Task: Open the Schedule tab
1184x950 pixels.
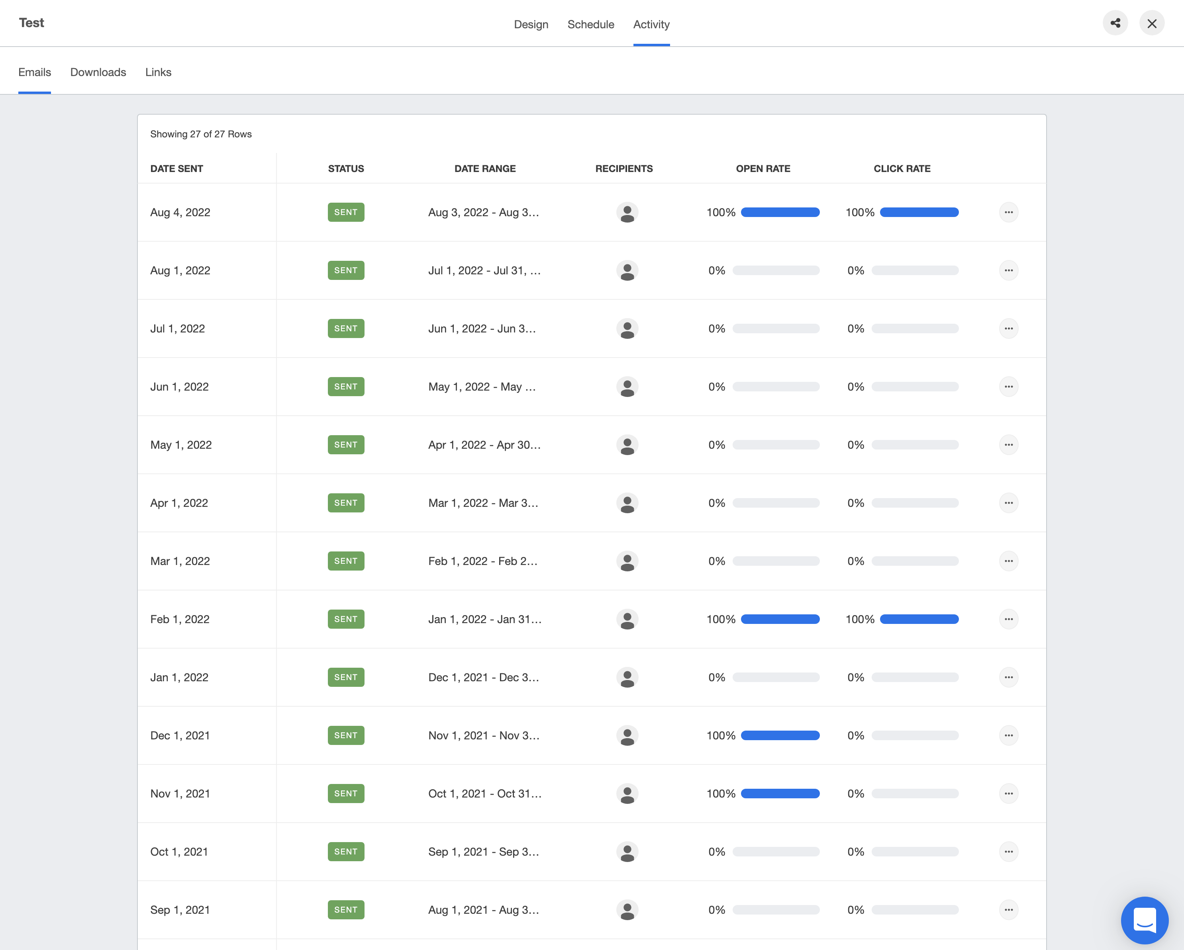Action: 590,24
